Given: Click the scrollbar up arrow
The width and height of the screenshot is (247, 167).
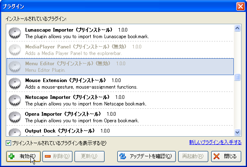Looking at the screenshot, I should [237, 28].
